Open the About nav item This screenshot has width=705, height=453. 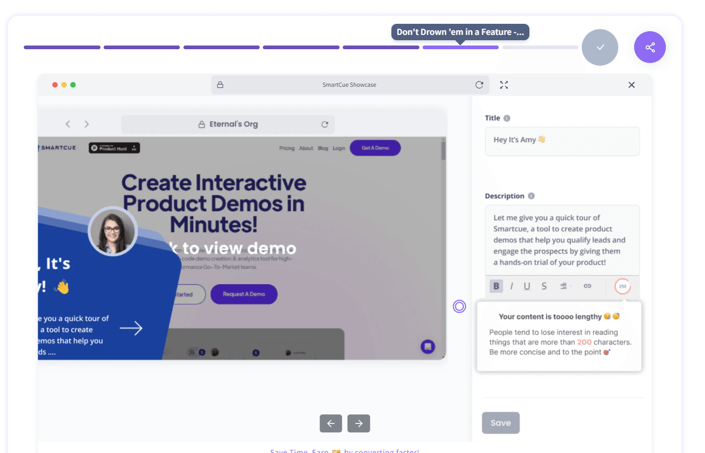click(306, 148)
